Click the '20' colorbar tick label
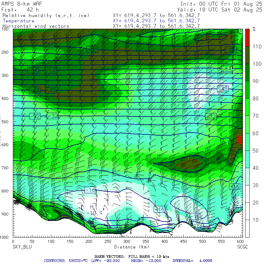This screenshot has width=264, height=264. coord(255,202)
